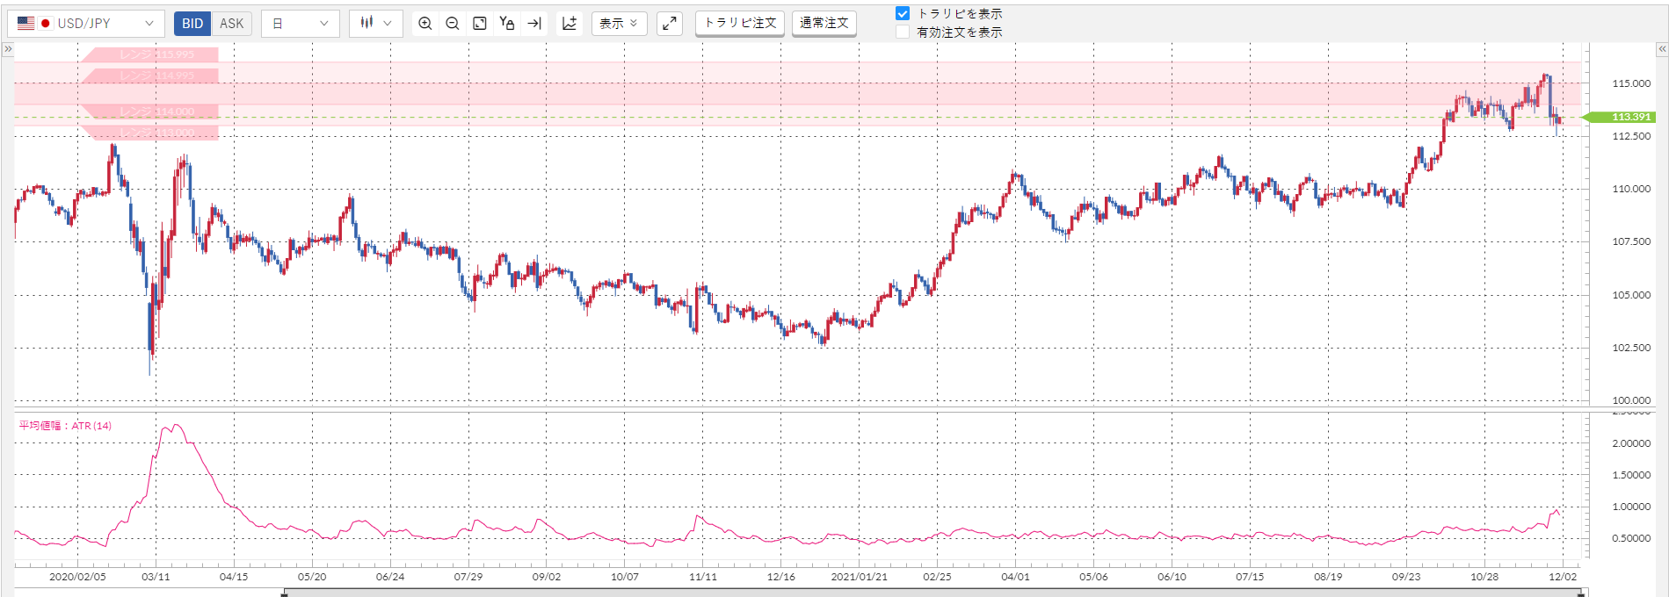Click the 09/23 date axis label
The height and width of the screenshot is (597, 1669).
click(1406, 577)
